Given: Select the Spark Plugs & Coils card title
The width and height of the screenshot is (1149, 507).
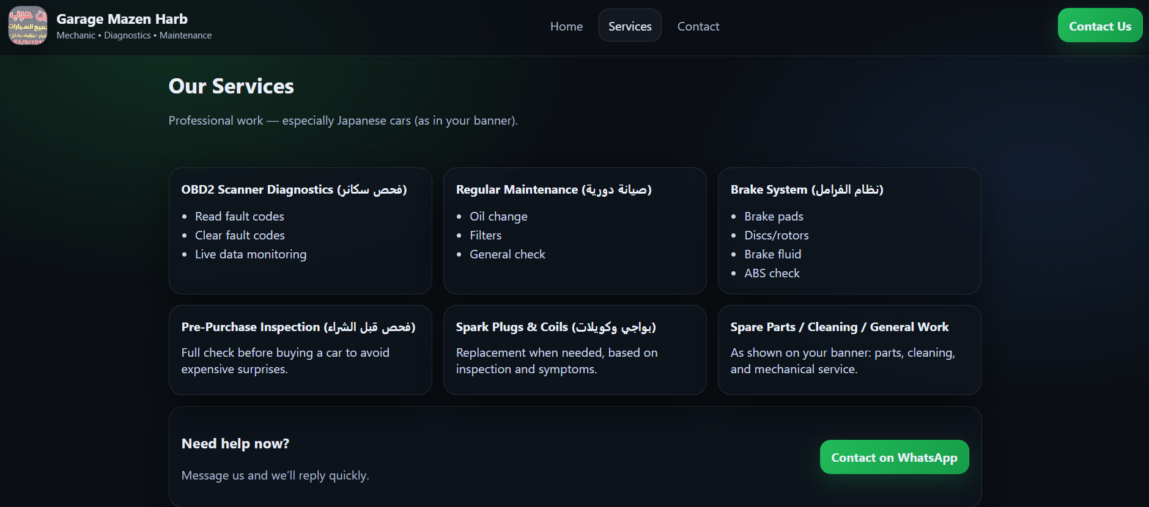Looking at the screenshot, I should (555, 327).
